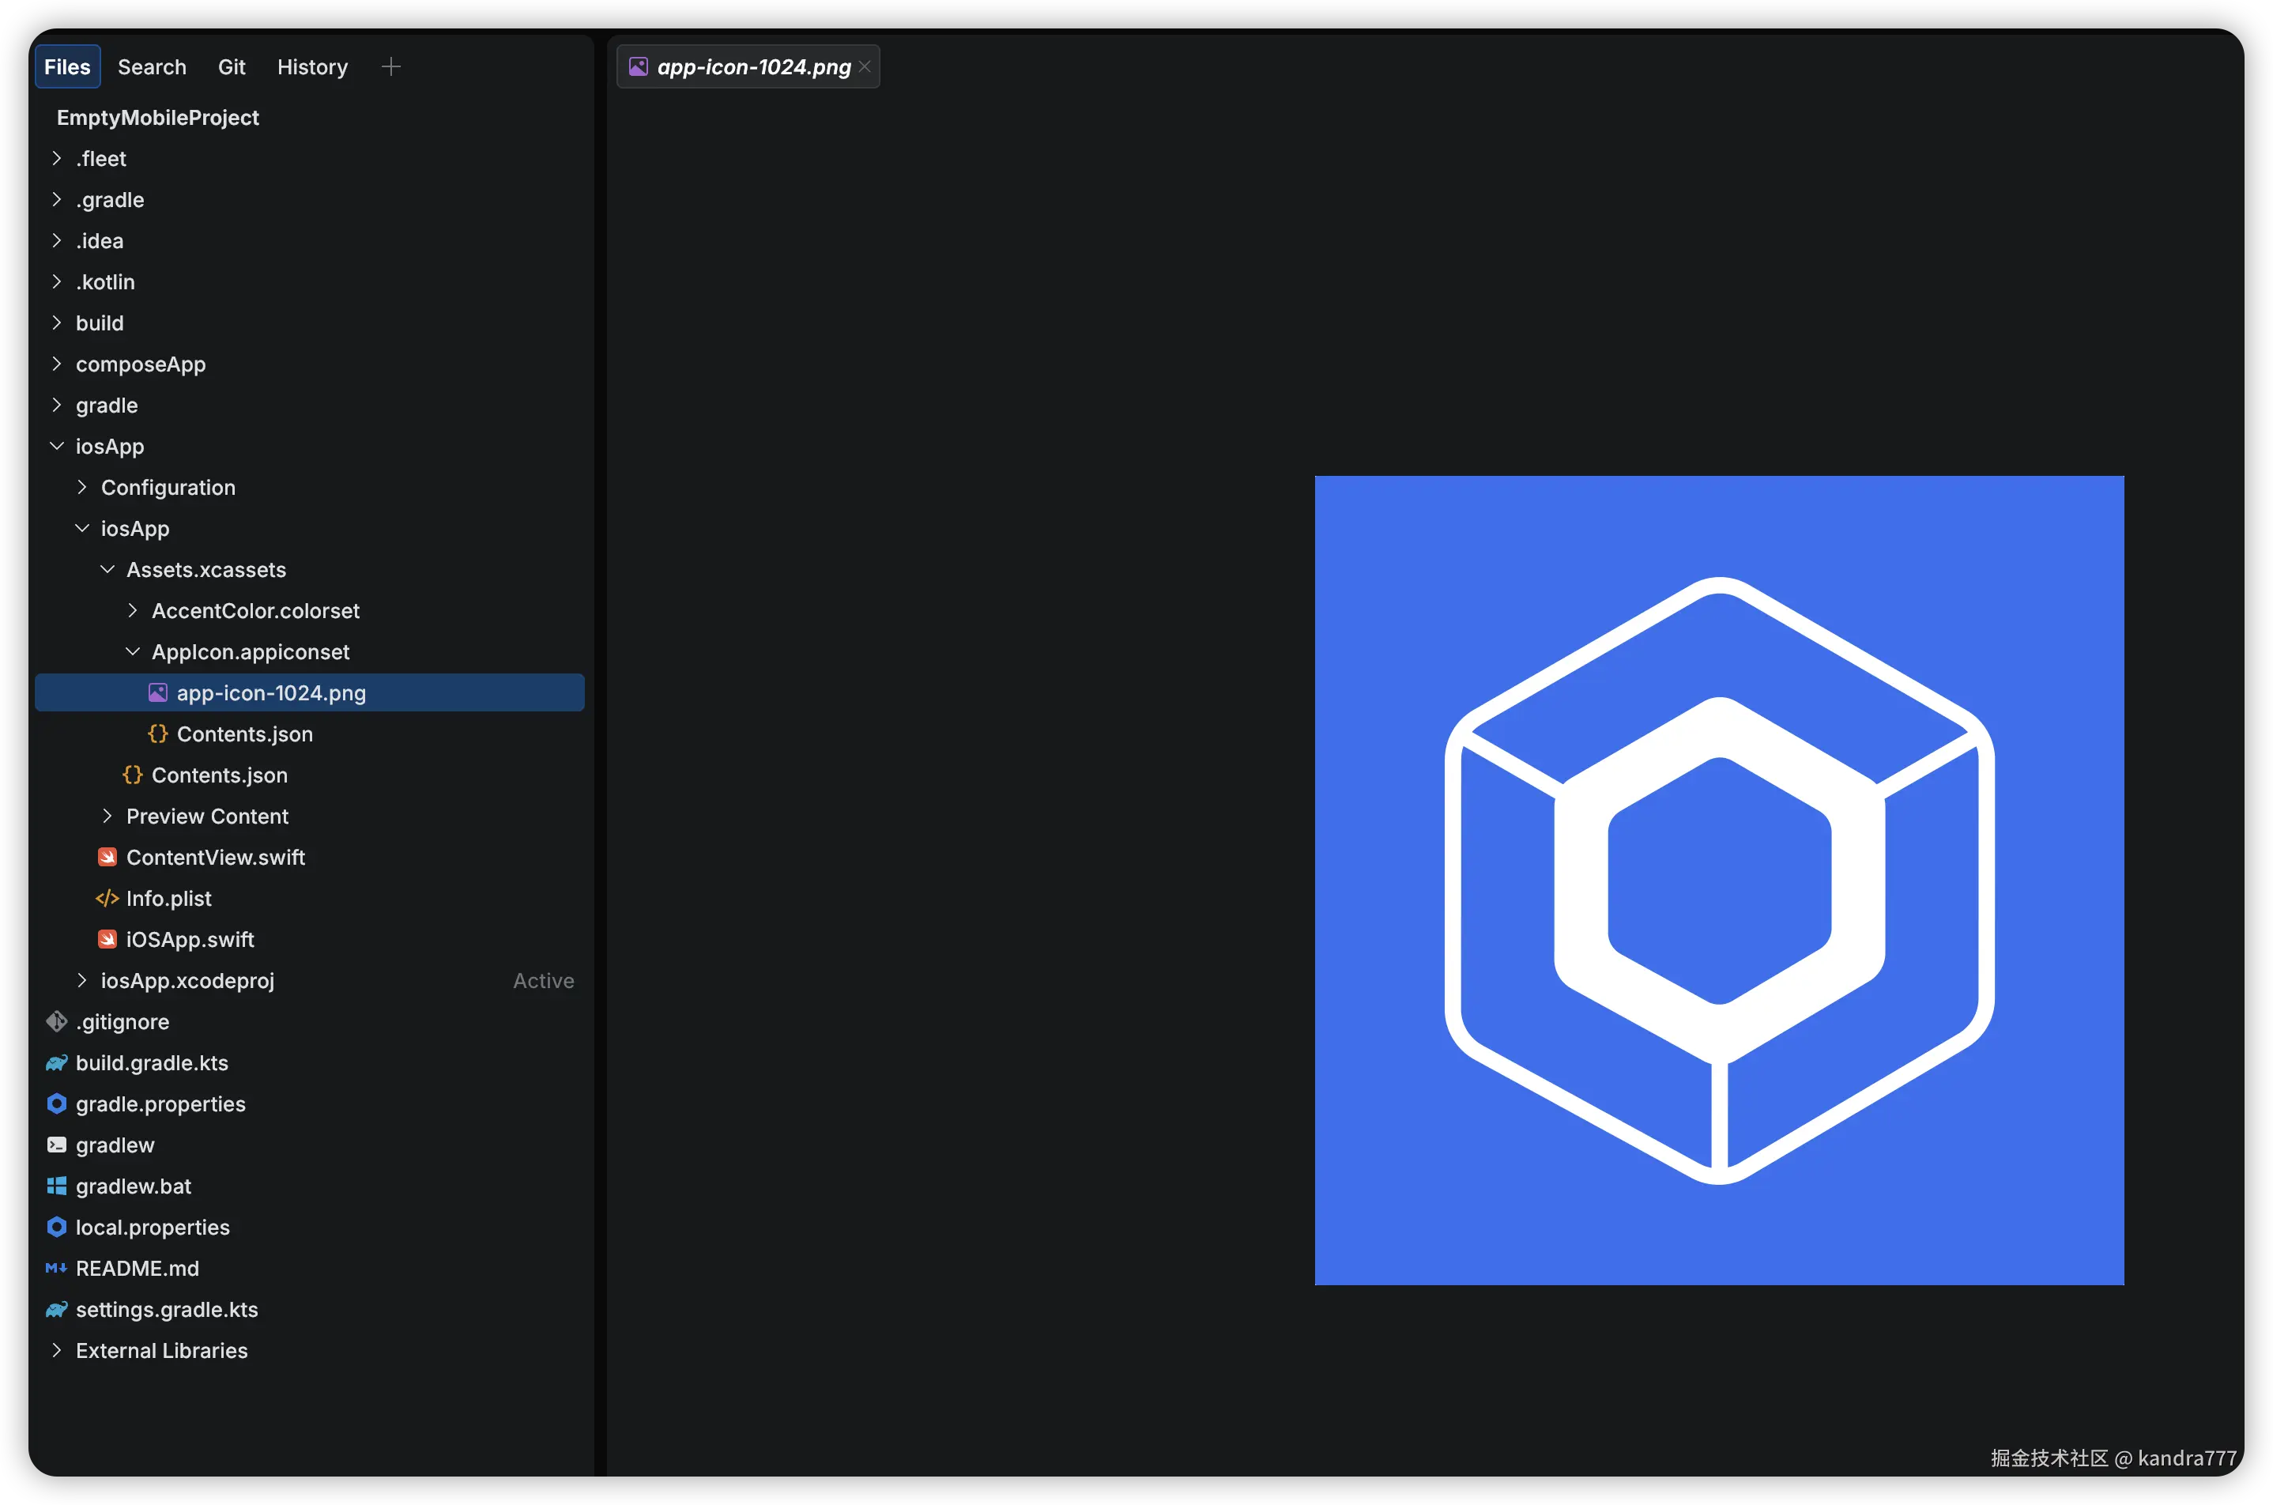The image size is (2273, 1505).
Task: Click the Swift icon beside ContentView.swift
Action: (107, 857)
